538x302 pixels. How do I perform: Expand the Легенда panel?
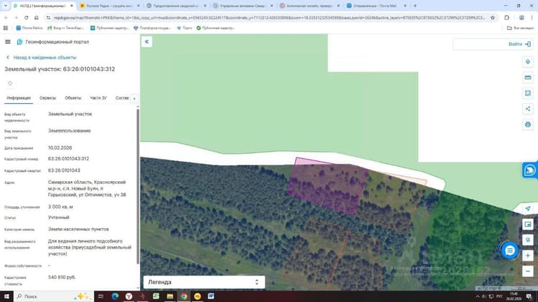(204, 282)
